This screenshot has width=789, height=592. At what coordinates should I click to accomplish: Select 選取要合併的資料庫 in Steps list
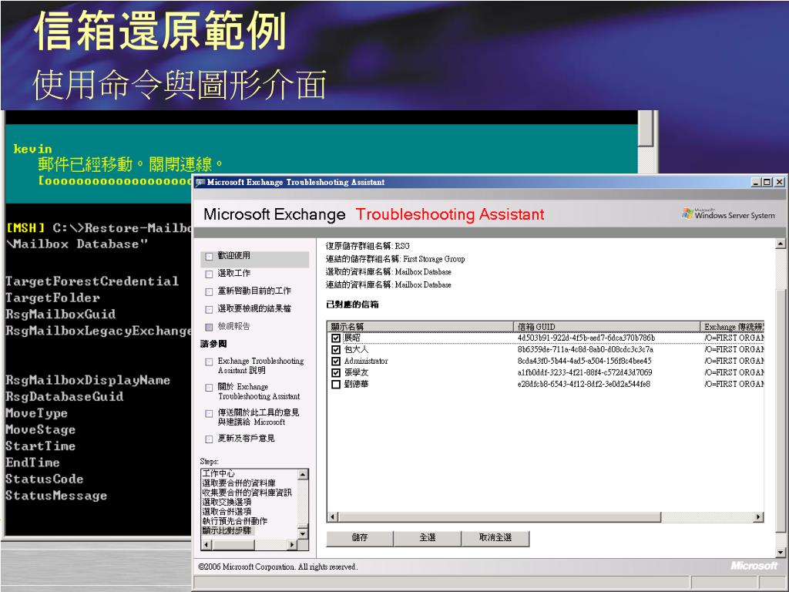(x=239, y=483)
